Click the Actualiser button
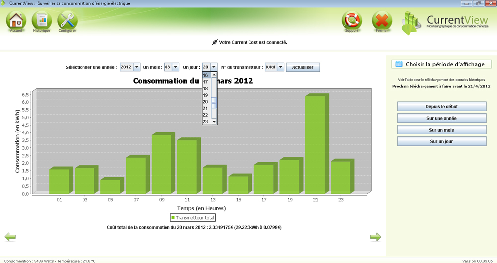 [303, 67]
